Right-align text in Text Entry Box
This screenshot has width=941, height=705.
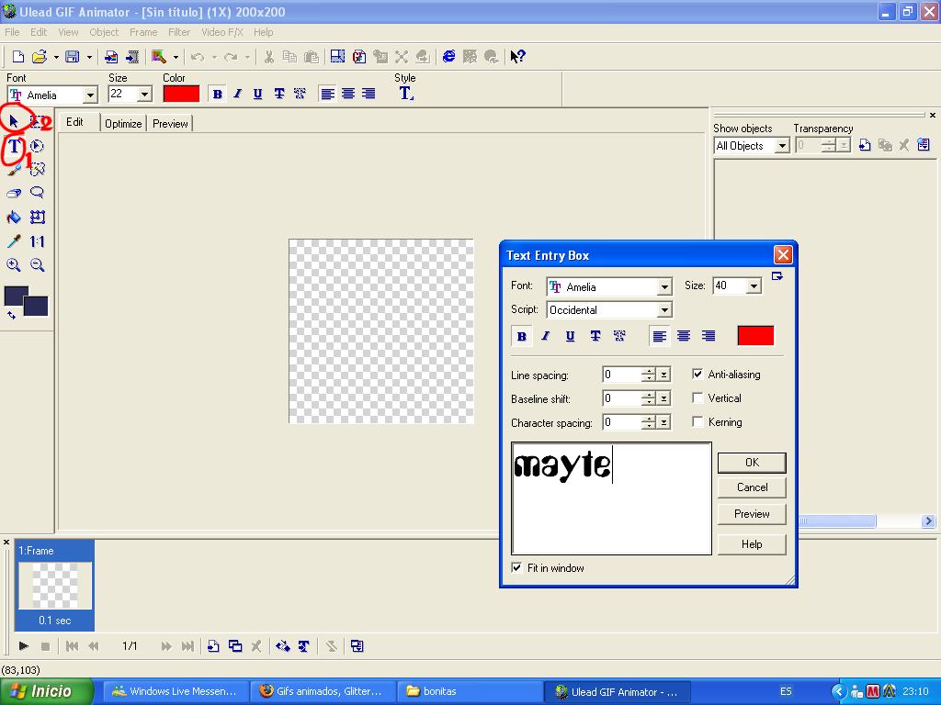[x=709, y=336]
